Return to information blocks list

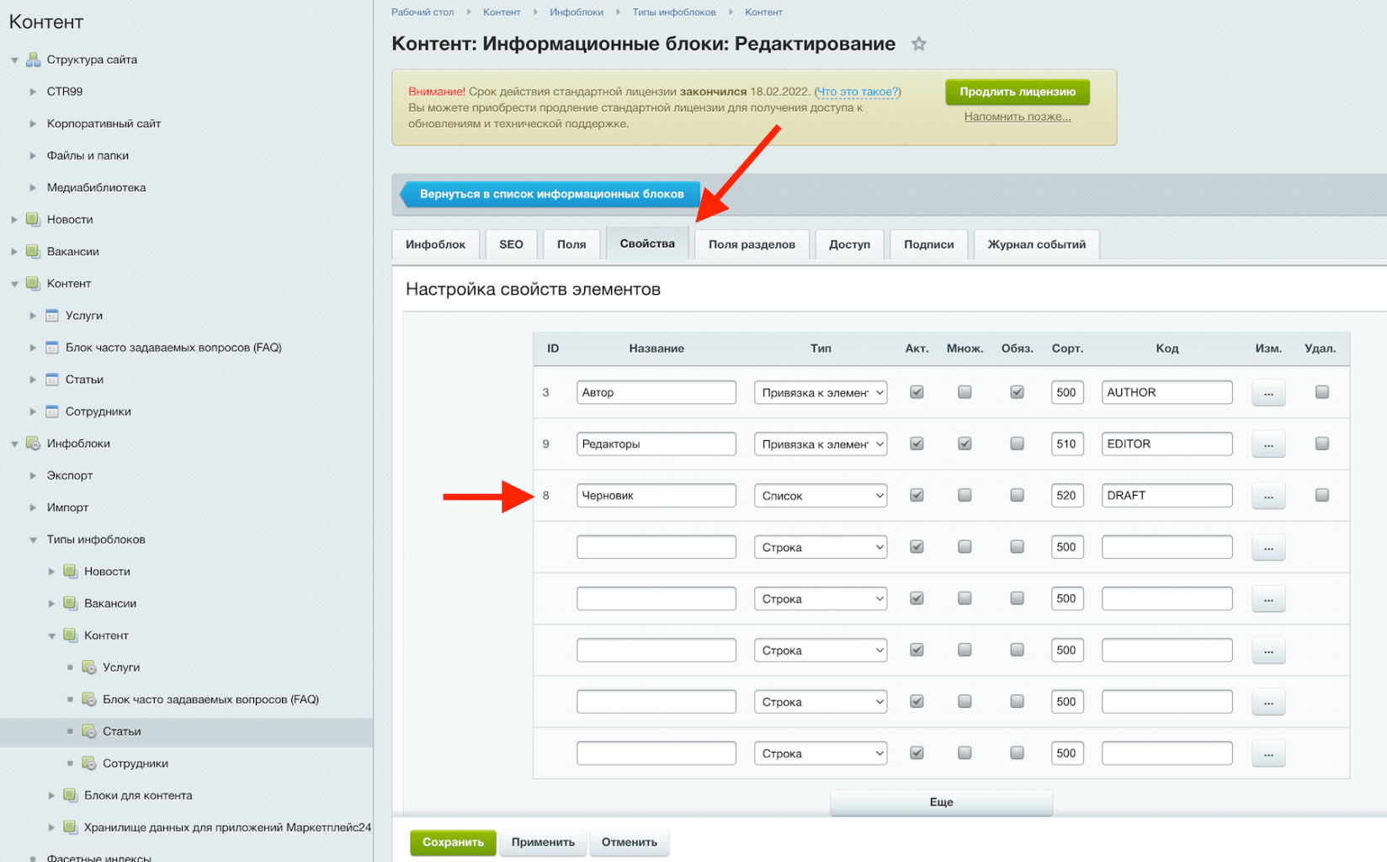pos(550,194)
